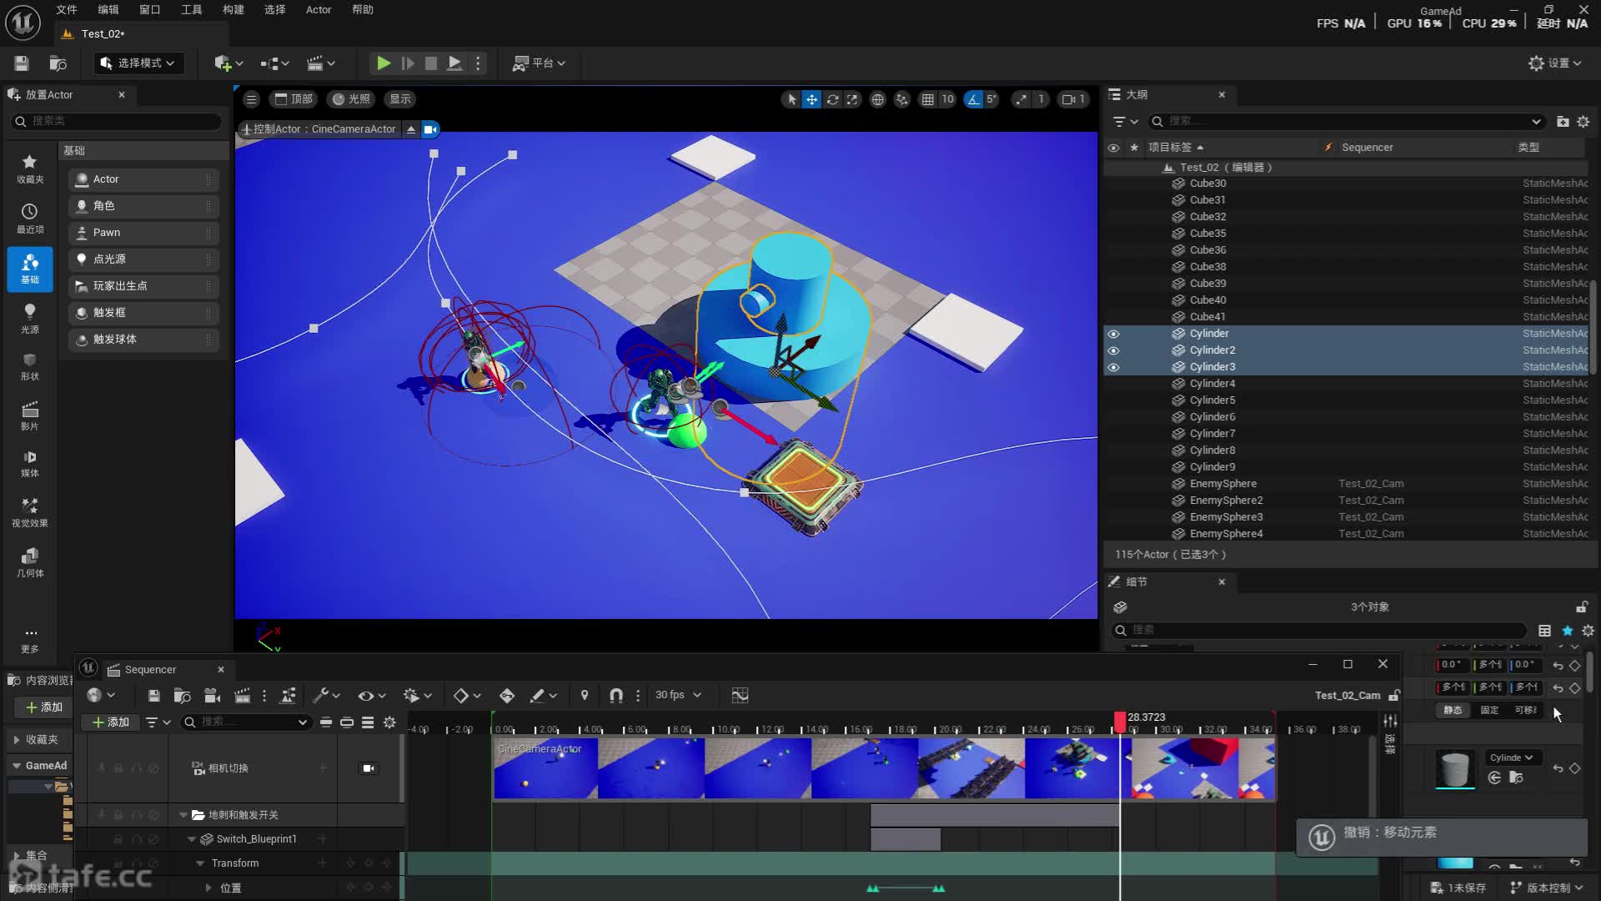The image size is (1601, 901).
Task: Collapse the Switch_Blueprint1 track
Action: [192, 839]
